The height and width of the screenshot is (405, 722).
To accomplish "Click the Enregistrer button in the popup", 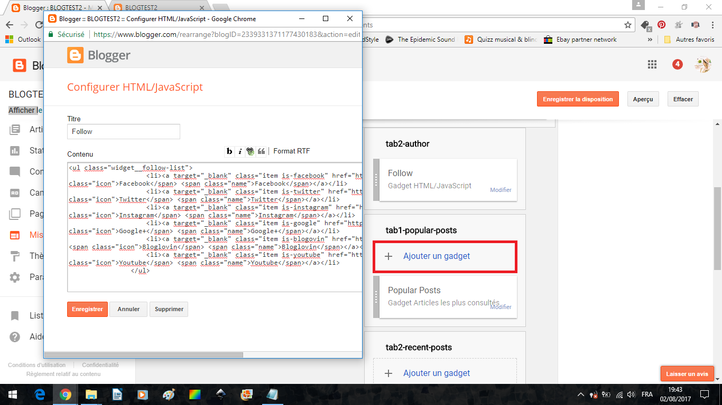I will (x=87, y=310).
